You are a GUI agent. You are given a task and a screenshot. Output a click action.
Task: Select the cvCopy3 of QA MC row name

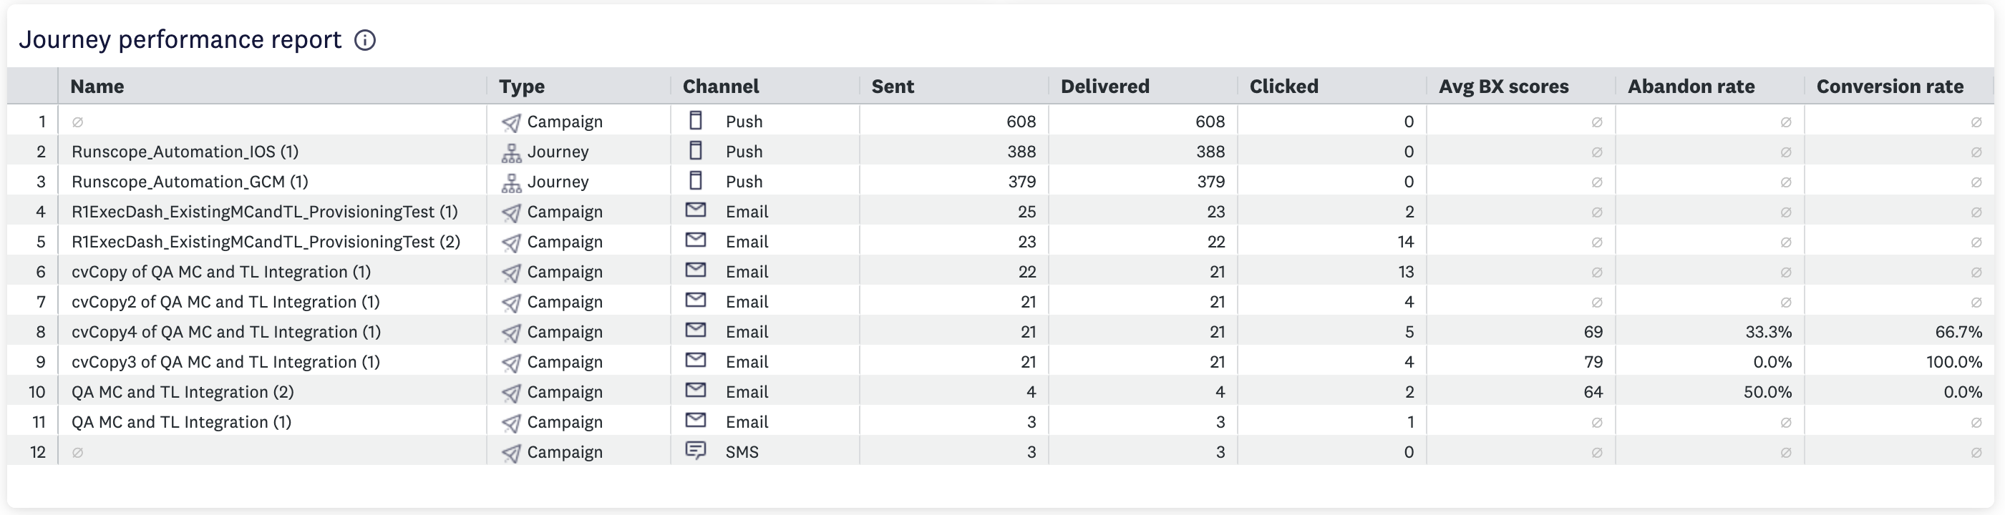pyautogui.click(x=225, y=363)
